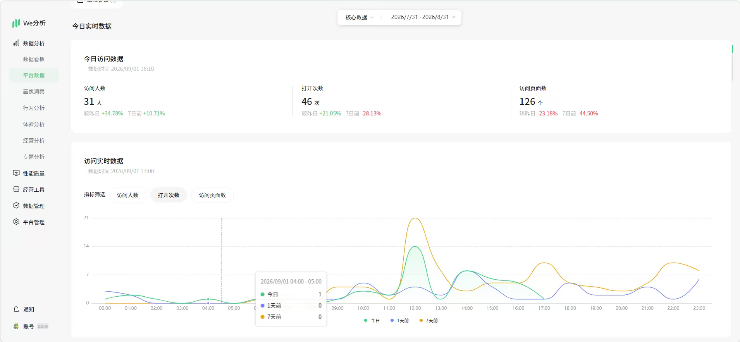Click the 23:00 label on the x-axis
The image size is (740, 342).
click(x=699, y=308)
